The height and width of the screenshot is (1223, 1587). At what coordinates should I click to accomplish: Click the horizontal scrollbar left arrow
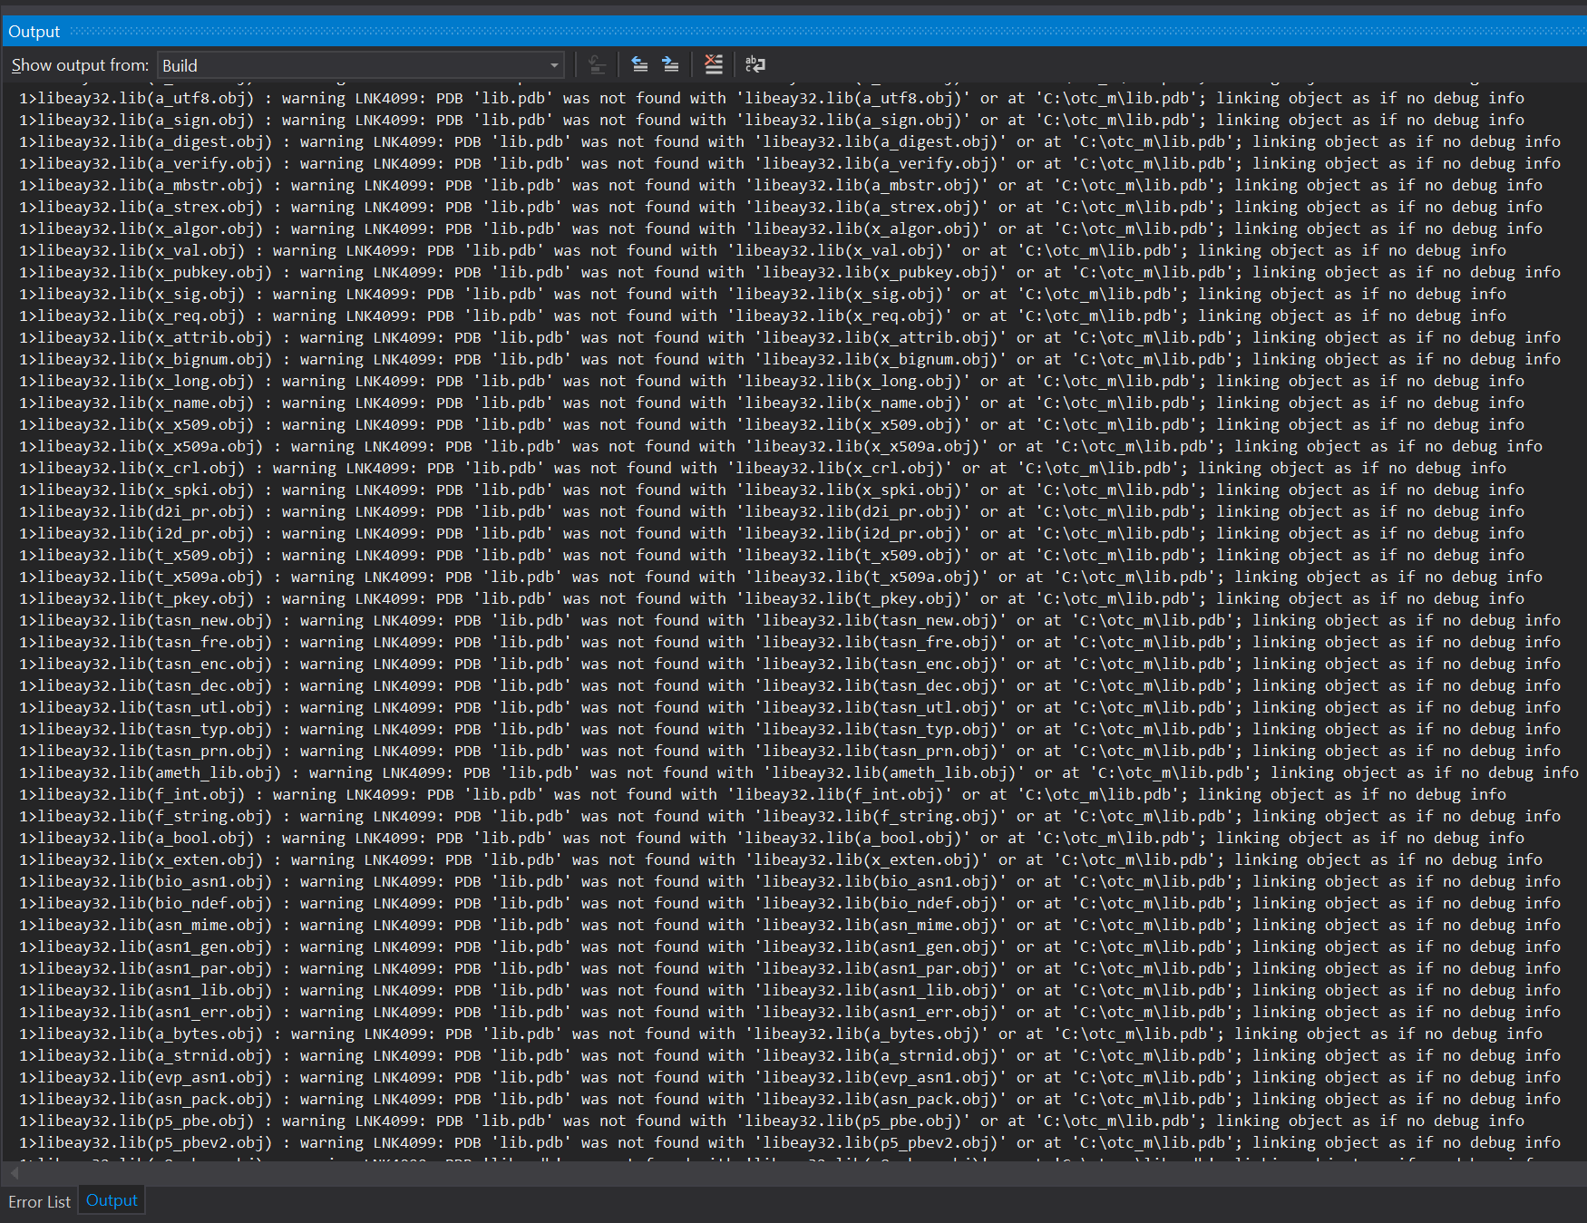pos(13,1173)
